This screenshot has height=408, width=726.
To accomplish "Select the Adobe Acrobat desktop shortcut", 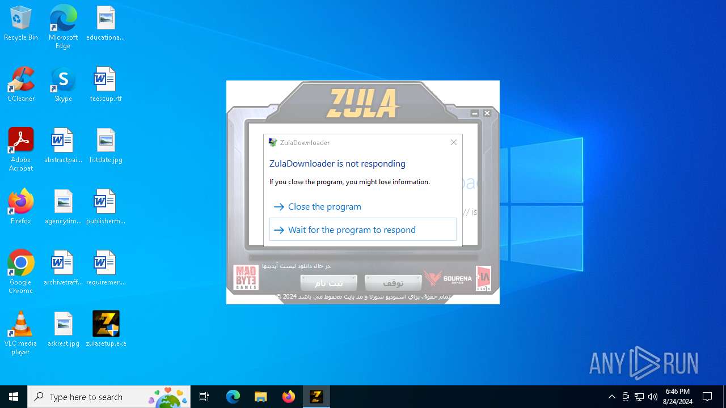I will coord(21,150).
